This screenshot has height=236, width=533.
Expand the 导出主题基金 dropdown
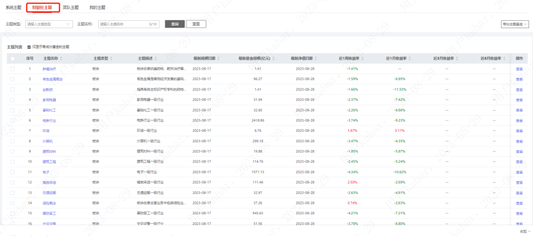[x=515, y=24]
